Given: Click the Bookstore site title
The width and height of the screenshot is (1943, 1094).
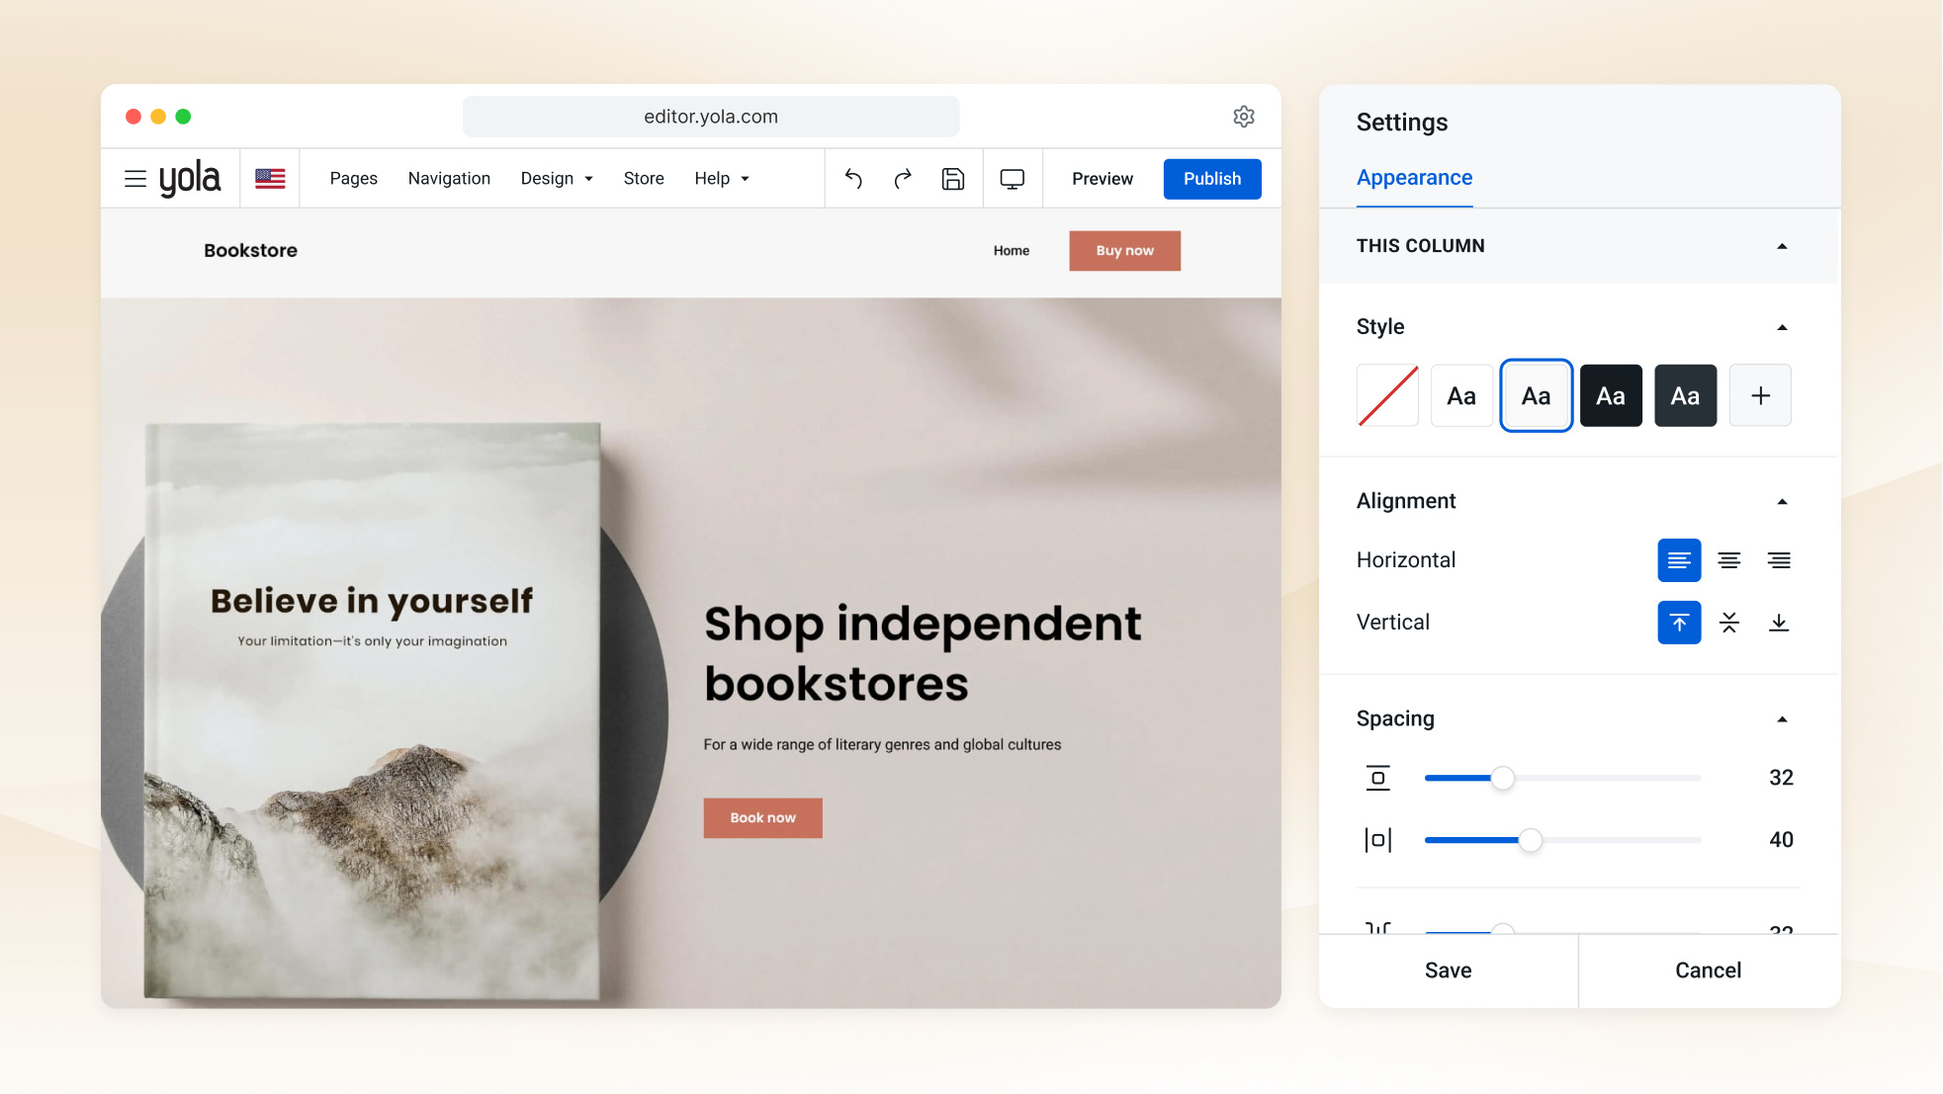Looking at the screenshot, I should point(250,251).
